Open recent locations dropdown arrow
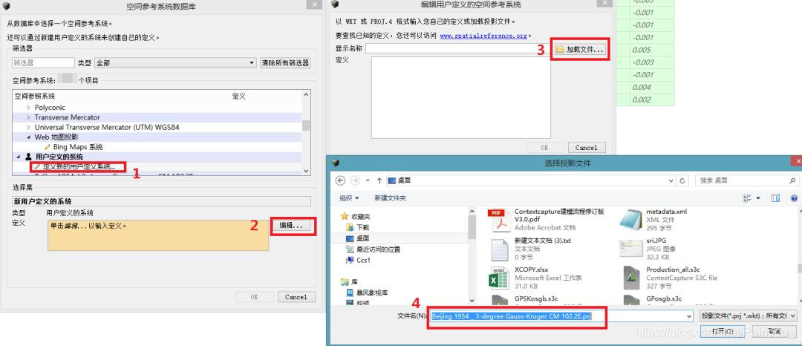Viewport: 802px width, 346px height. (368, 180)
